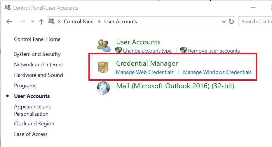Go to System and Security category

coord(37,54)
